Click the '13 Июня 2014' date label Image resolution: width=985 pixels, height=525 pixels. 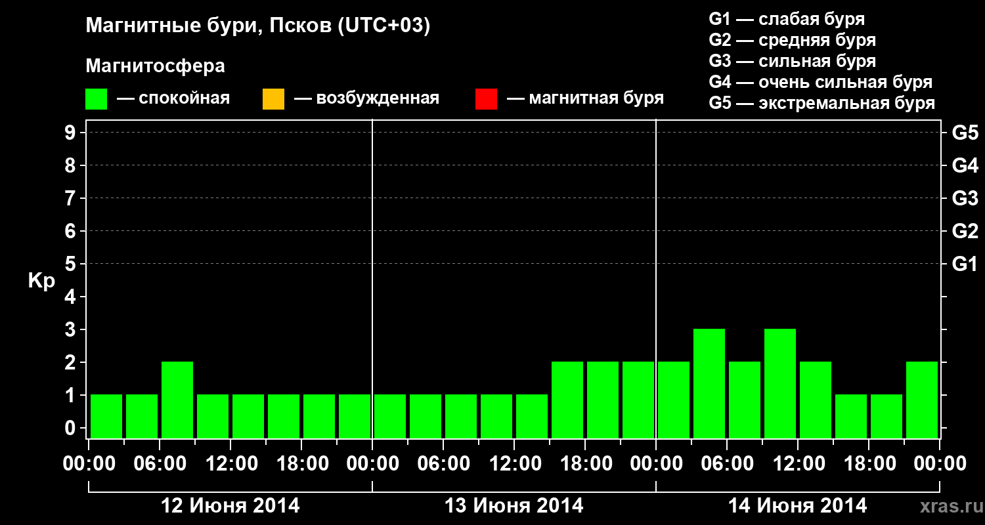pyautogui.click(x=514, y=506)
